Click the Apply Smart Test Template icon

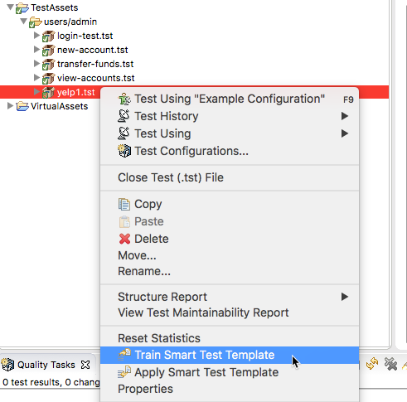[x=124, y=372]
